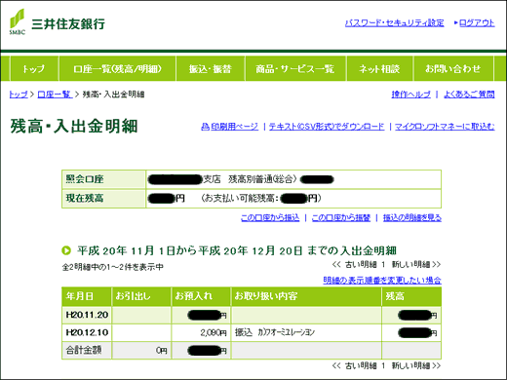Open 振込の明細を見る link
Image resolution: width=507 pixels, height=380 pixels.
pyautogui.click(x=412, y=217)
